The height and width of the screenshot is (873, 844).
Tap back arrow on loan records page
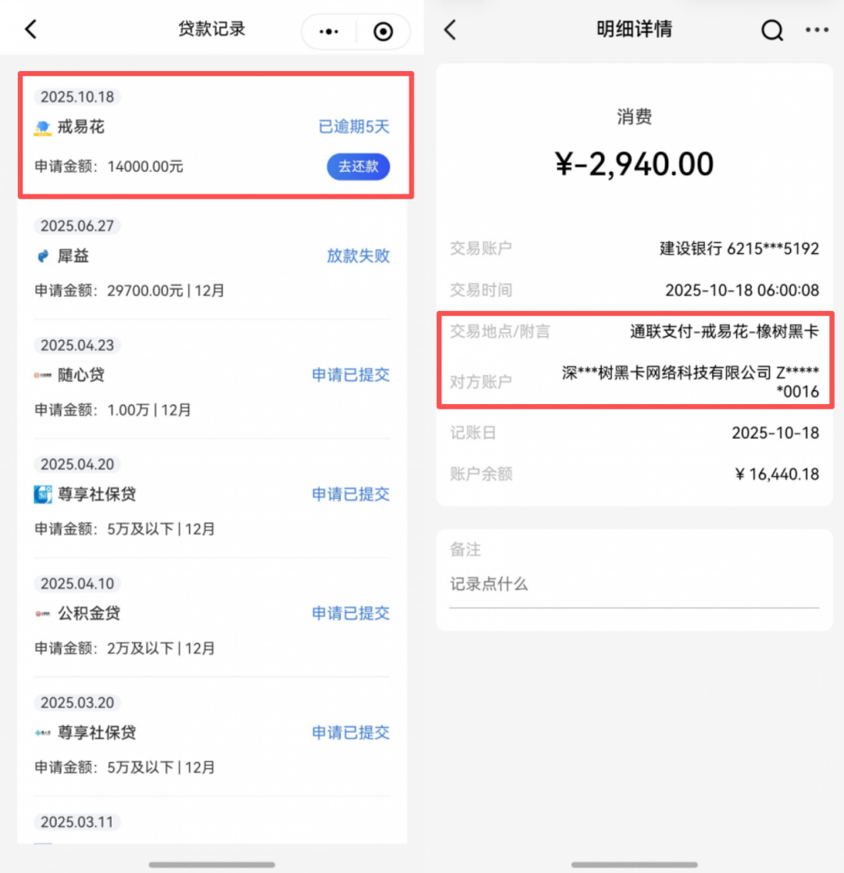pos(31,30)
